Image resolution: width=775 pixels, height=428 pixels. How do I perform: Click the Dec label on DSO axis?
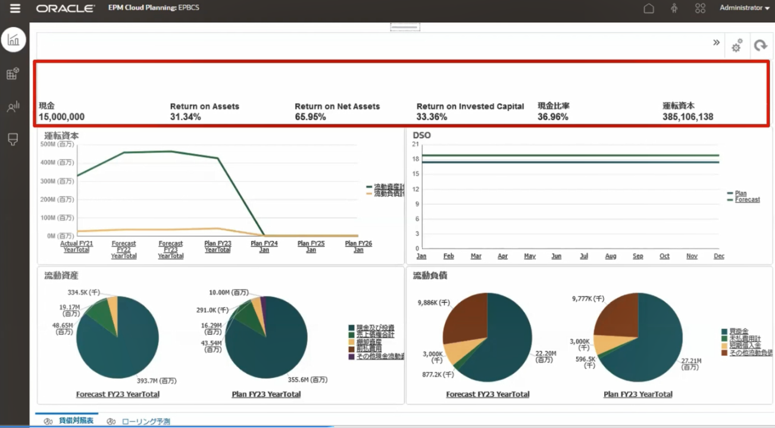719,256
